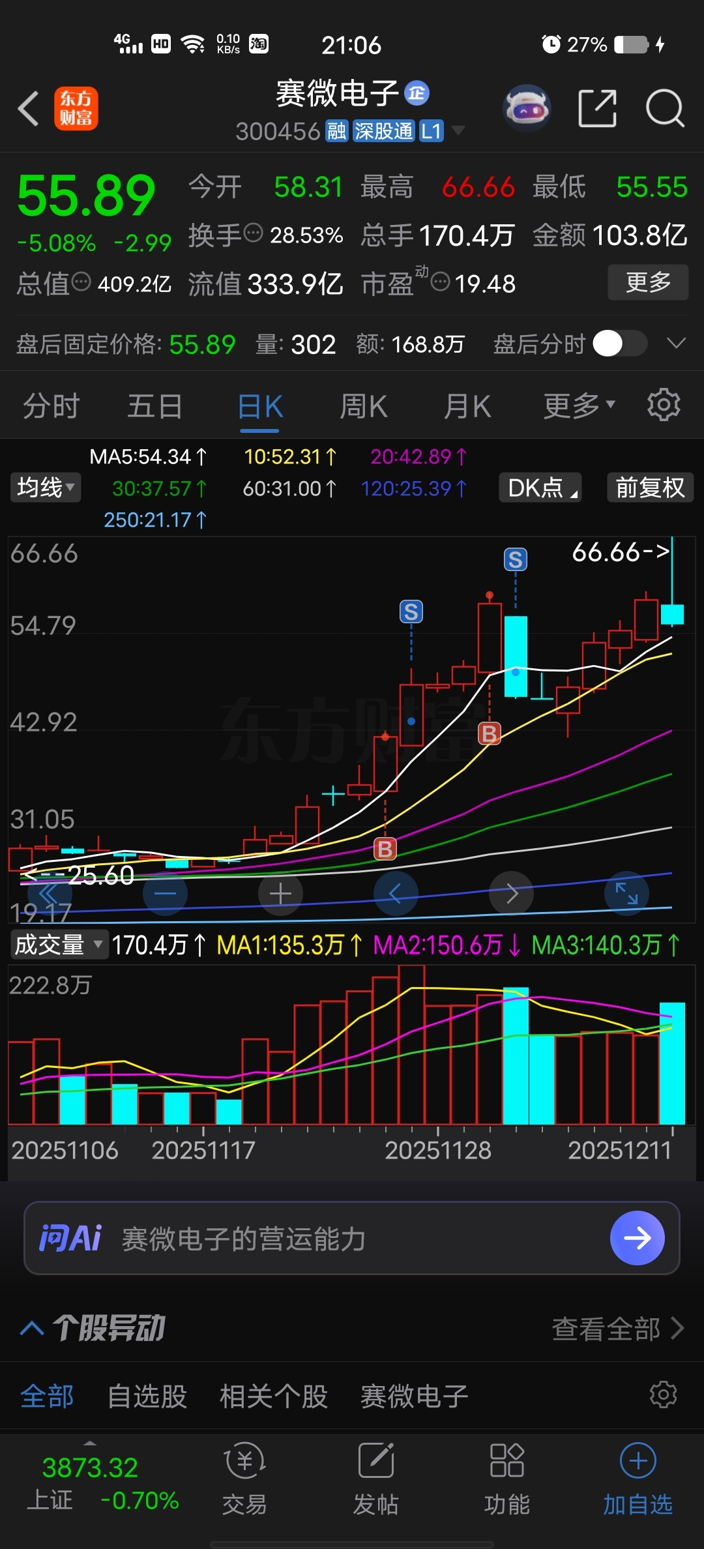Tap the blue 企 company badge
Screen dimensions: 704x1549
click(417, 93)
